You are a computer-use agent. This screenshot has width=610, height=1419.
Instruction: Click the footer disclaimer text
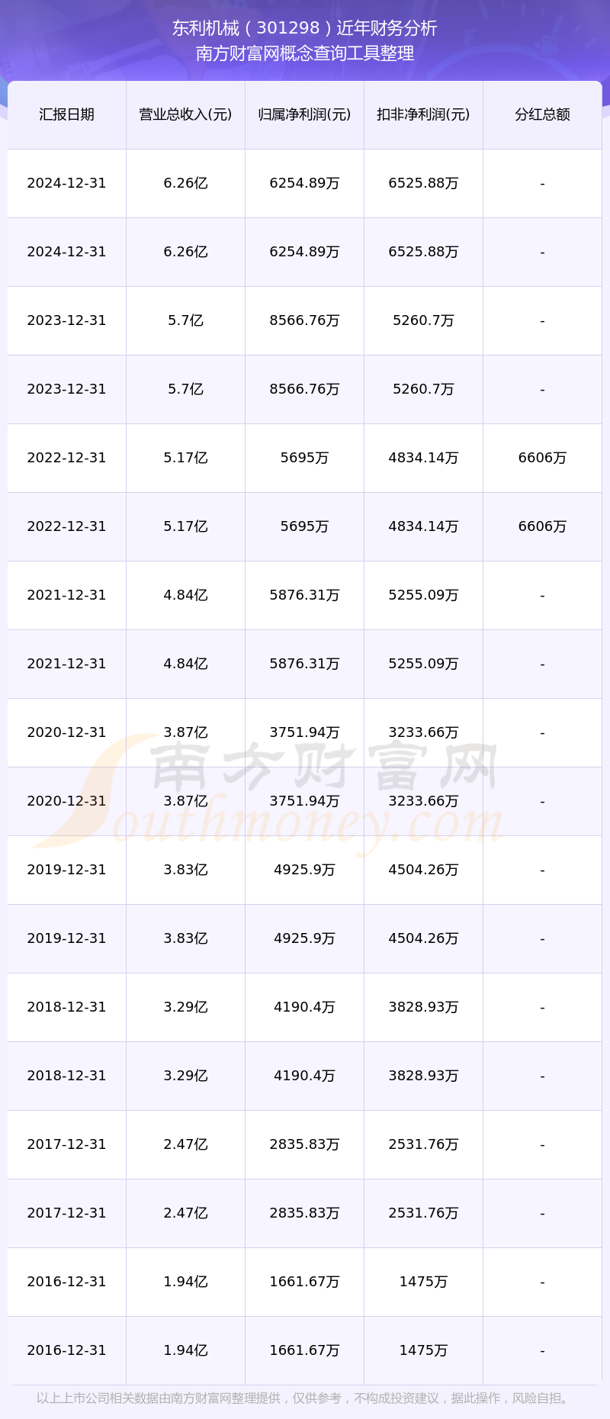(305, 1398)
